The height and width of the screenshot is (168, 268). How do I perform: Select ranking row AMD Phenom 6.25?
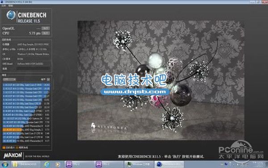[x=26, y=126]
